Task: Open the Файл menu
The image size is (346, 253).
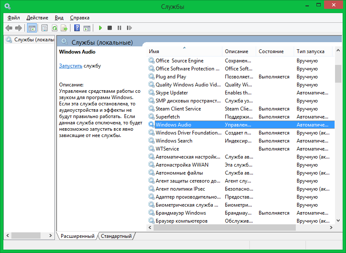Action: click(14, 18)
